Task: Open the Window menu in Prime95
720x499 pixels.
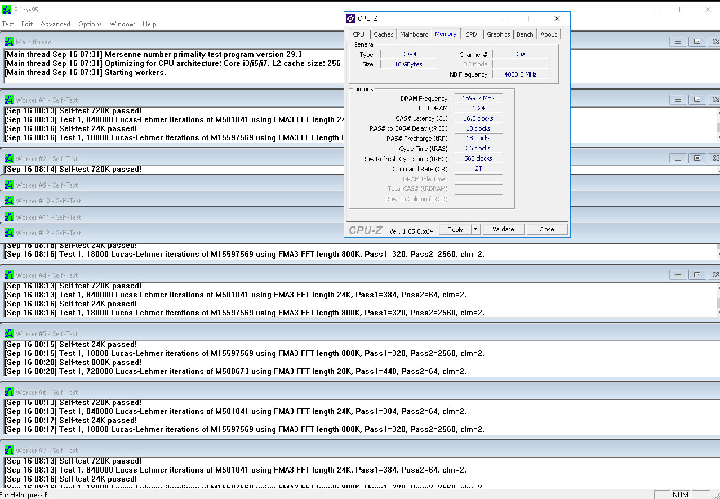Action: point(122,24)
